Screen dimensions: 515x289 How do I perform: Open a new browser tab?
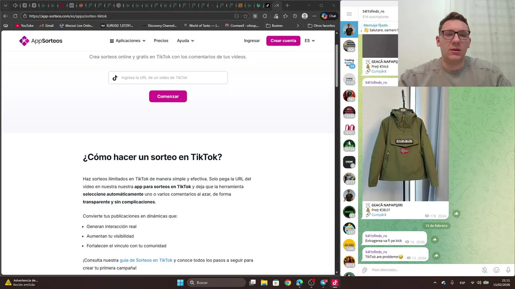(287, 5)
